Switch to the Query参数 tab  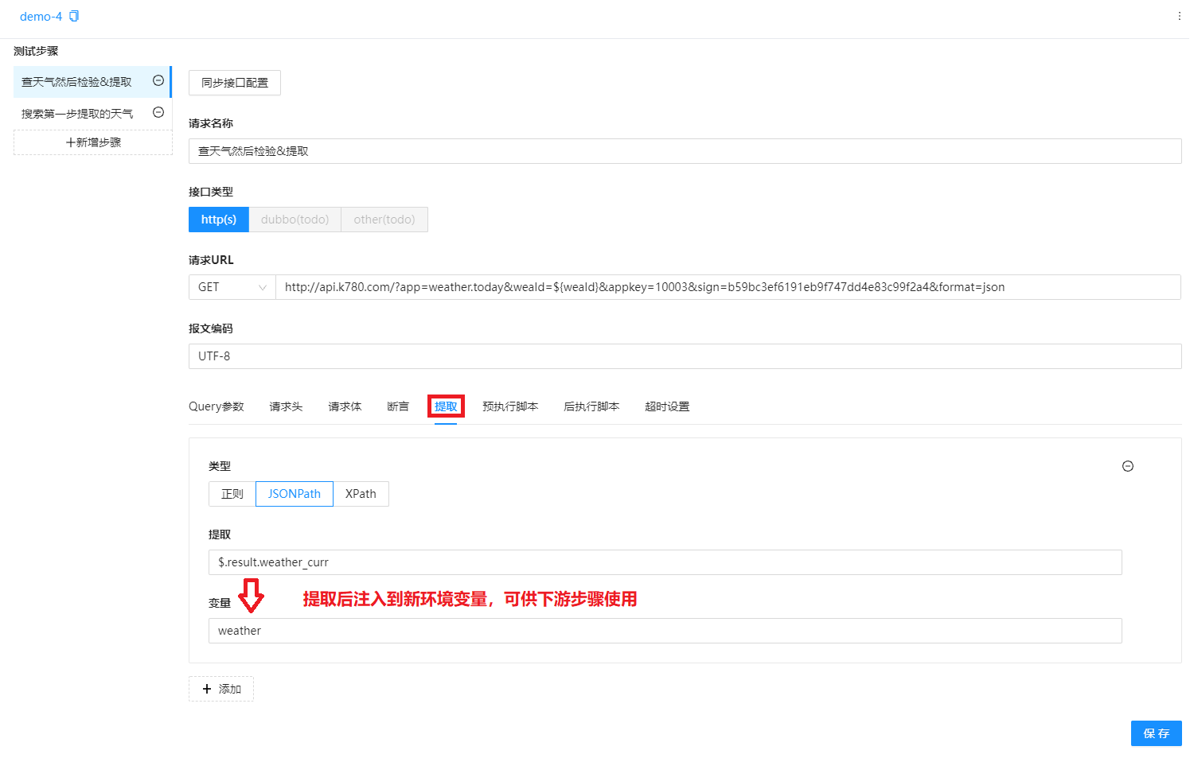216,406
